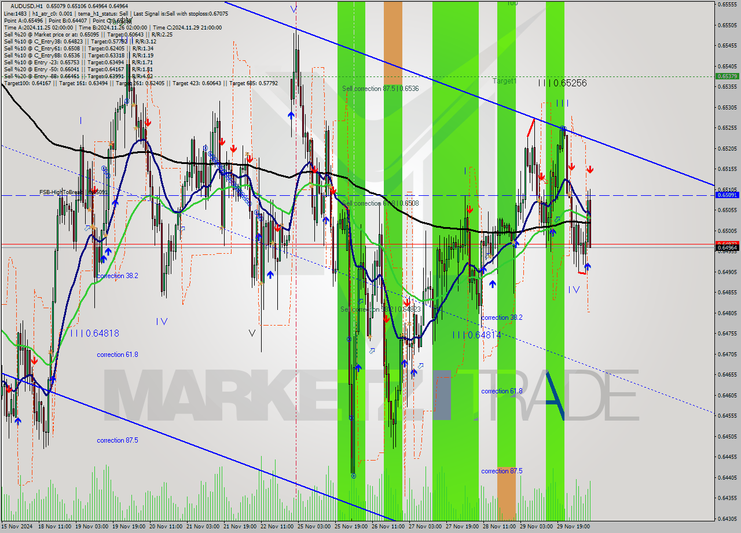Click the 'I I I 0.65256' wave label
Image resolution: width=741 pixels, height=533 pixels.
[x=562, y=83]
